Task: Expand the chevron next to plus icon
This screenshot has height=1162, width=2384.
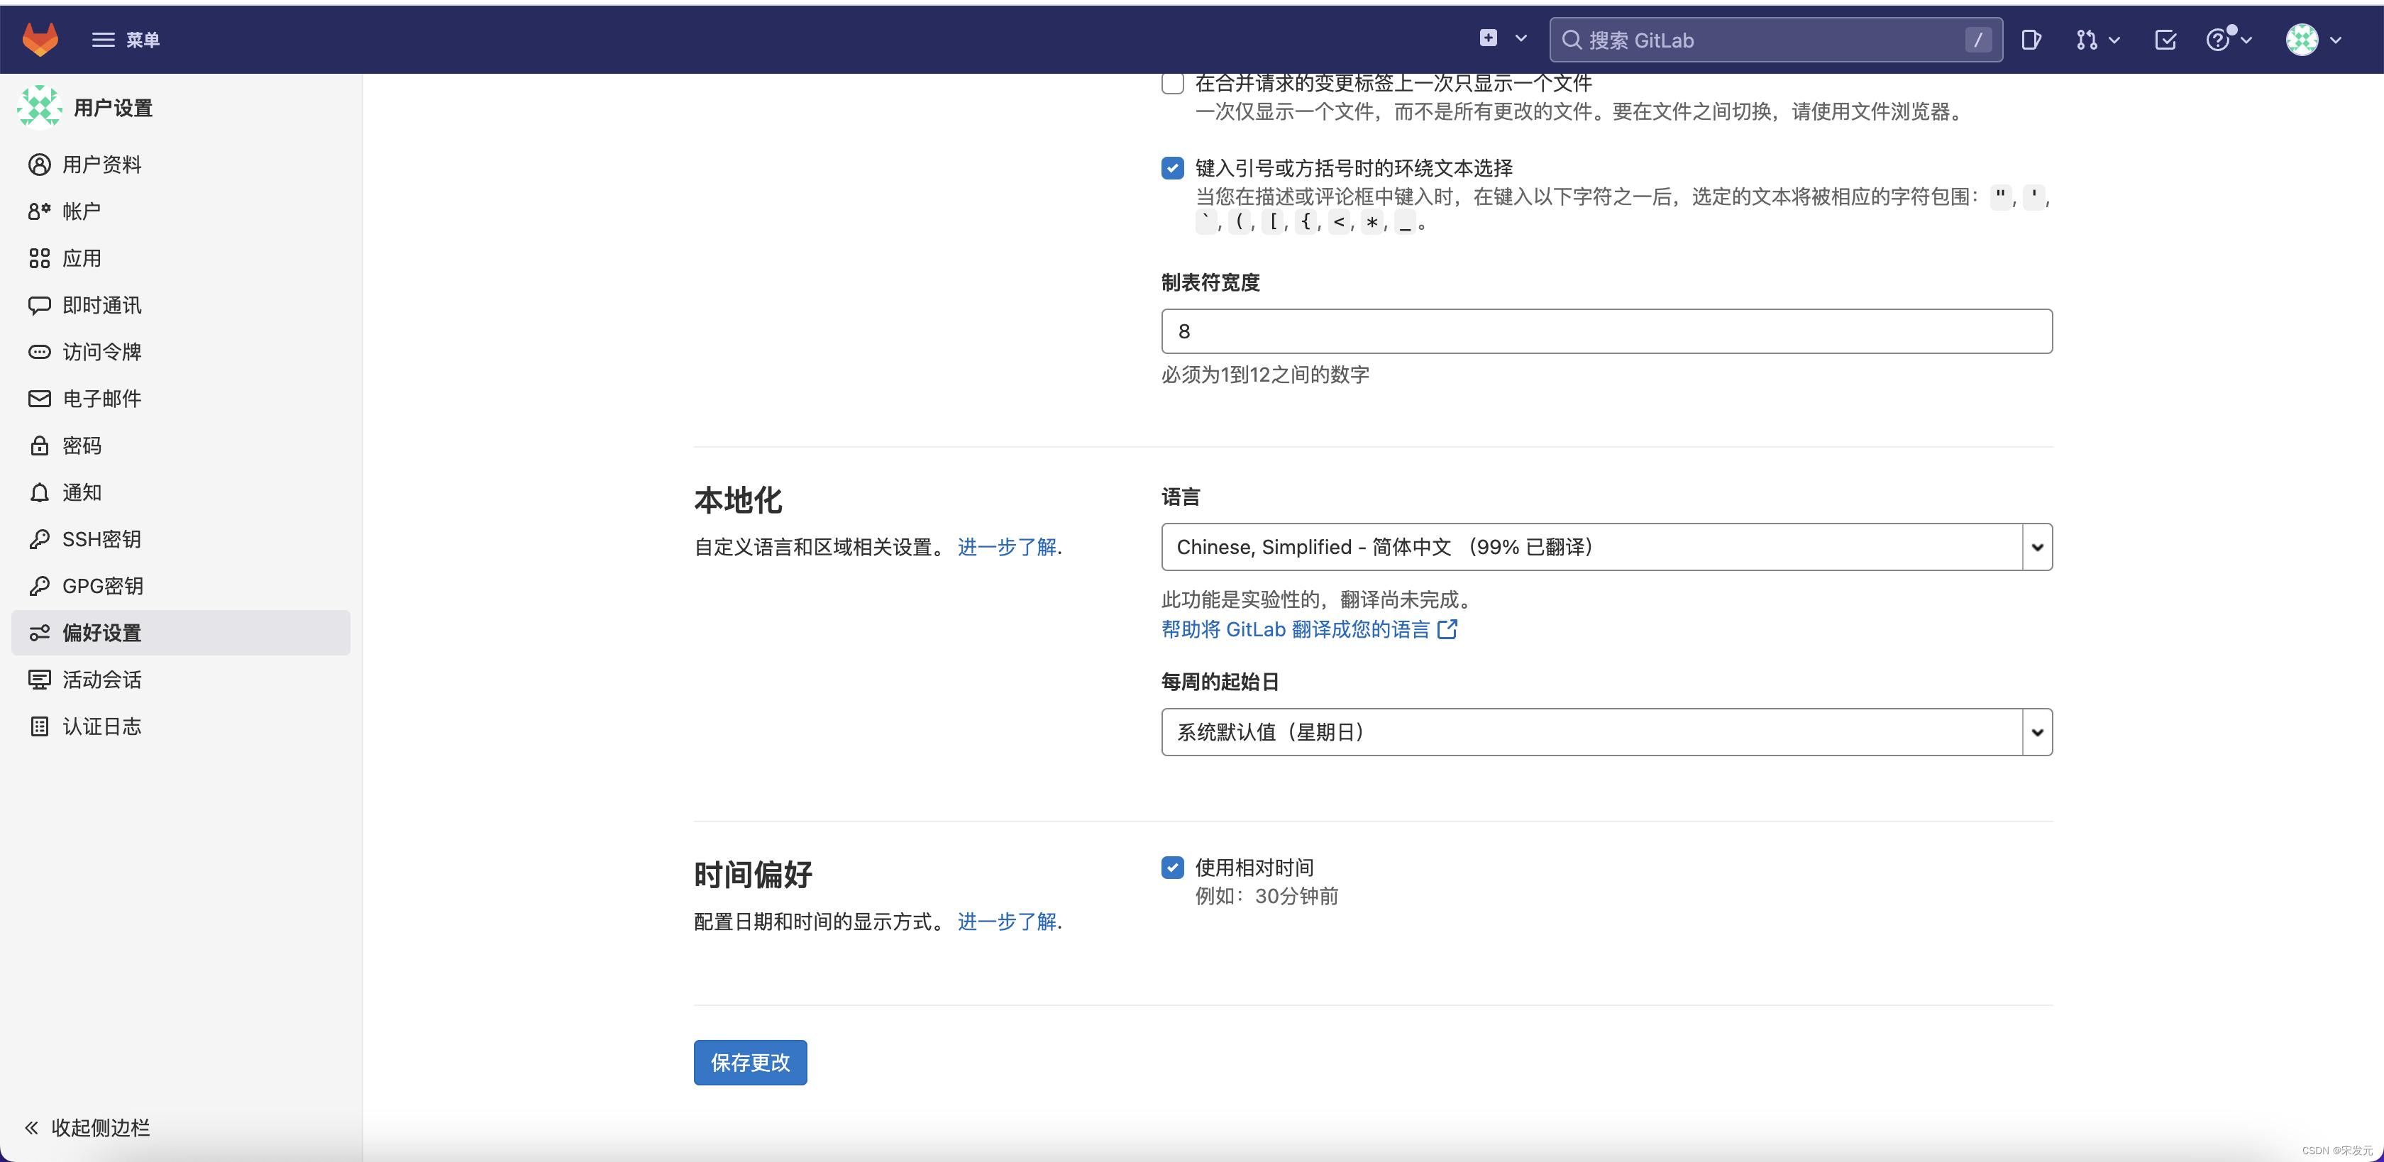Action: point(1521,39)
